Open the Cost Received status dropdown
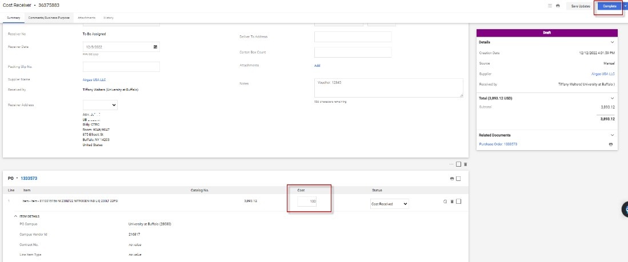 tap(390, 204)
